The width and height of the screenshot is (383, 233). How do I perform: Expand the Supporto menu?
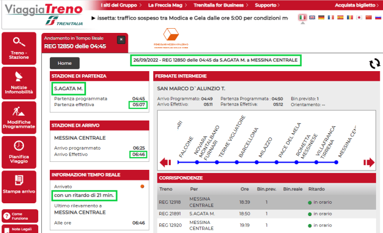click(282, 5)
